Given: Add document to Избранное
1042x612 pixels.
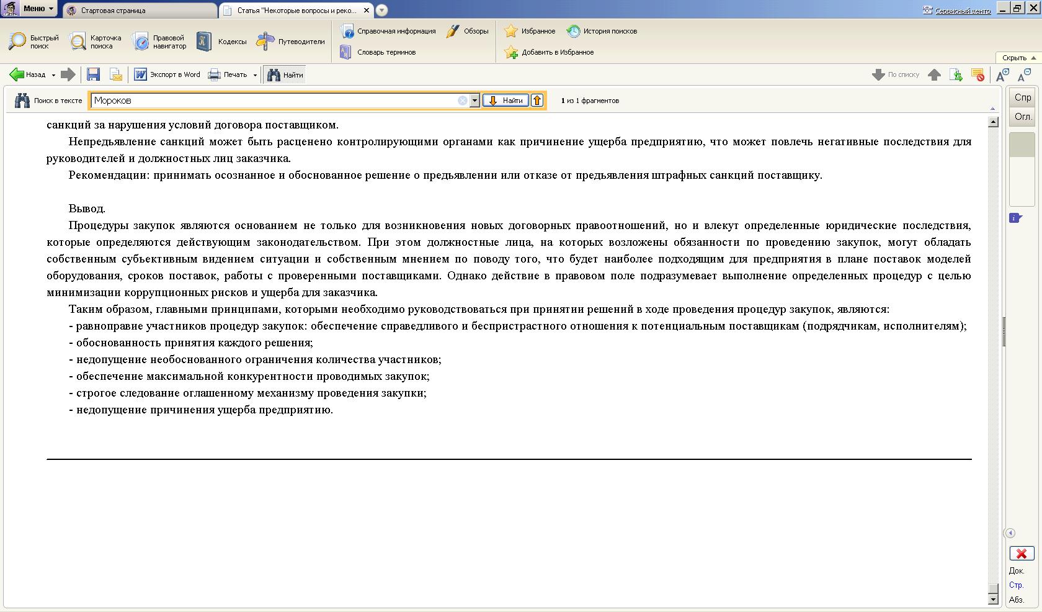Looking at the screenshot, I should point(550,52).
